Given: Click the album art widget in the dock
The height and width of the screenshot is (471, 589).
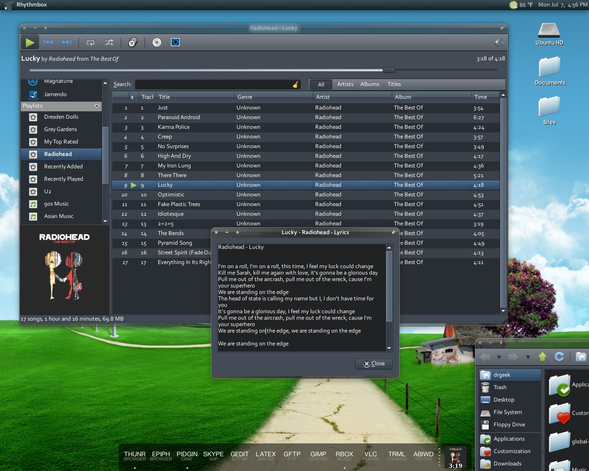Looking at the screenshot, I should click(x=455, y=458).
